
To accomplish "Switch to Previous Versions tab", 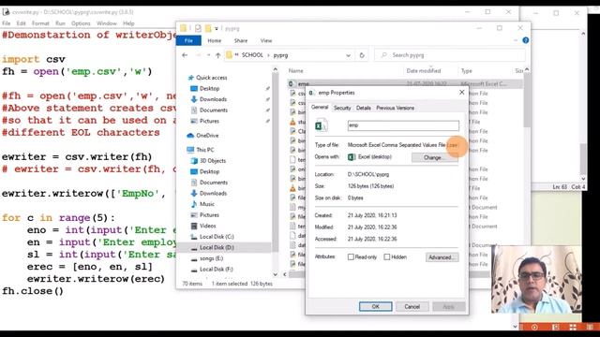I will click(396, 109).
